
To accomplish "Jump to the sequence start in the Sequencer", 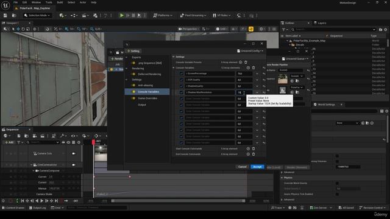I will click(x=22, y=201).
